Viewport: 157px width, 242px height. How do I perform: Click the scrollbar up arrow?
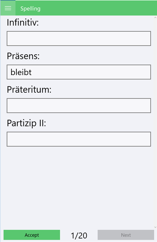155,18
